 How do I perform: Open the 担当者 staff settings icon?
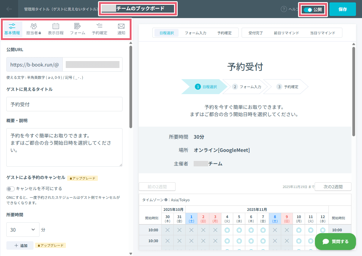pos(34,29)
